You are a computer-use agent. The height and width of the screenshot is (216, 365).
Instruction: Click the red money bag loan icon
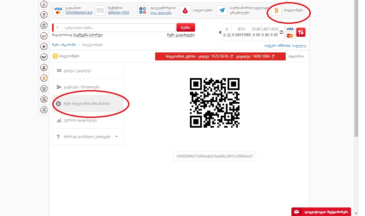click(185, 11)
